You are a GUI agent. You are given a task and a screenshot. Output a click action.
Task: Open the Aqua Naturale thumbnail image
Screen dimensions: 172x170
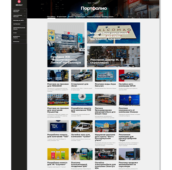point(106,76)
